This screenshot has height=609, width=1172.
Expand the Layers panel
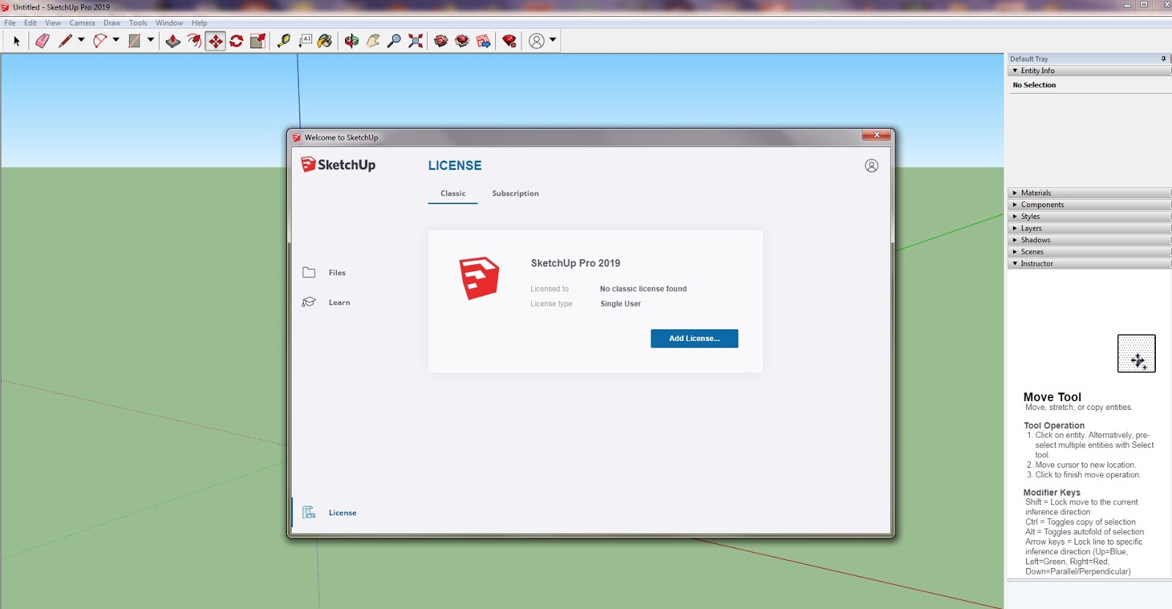pos(1089,228)
